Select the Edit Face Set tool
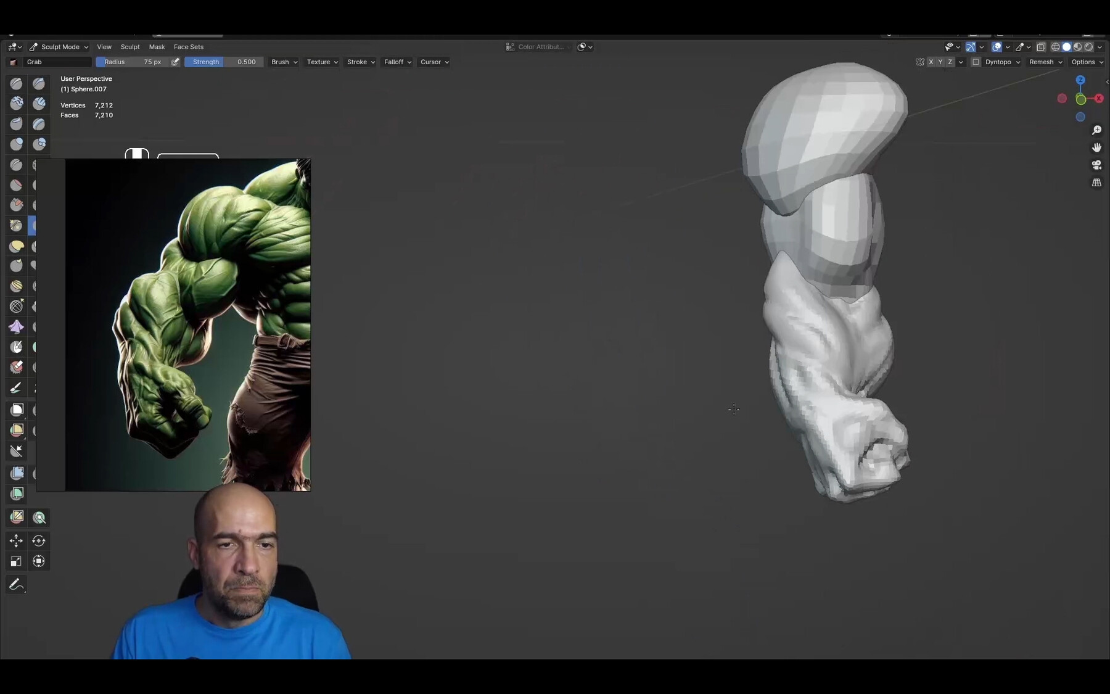Image resolution: width=1110 pixels, height=694 pixels. (x=17, y=517)
